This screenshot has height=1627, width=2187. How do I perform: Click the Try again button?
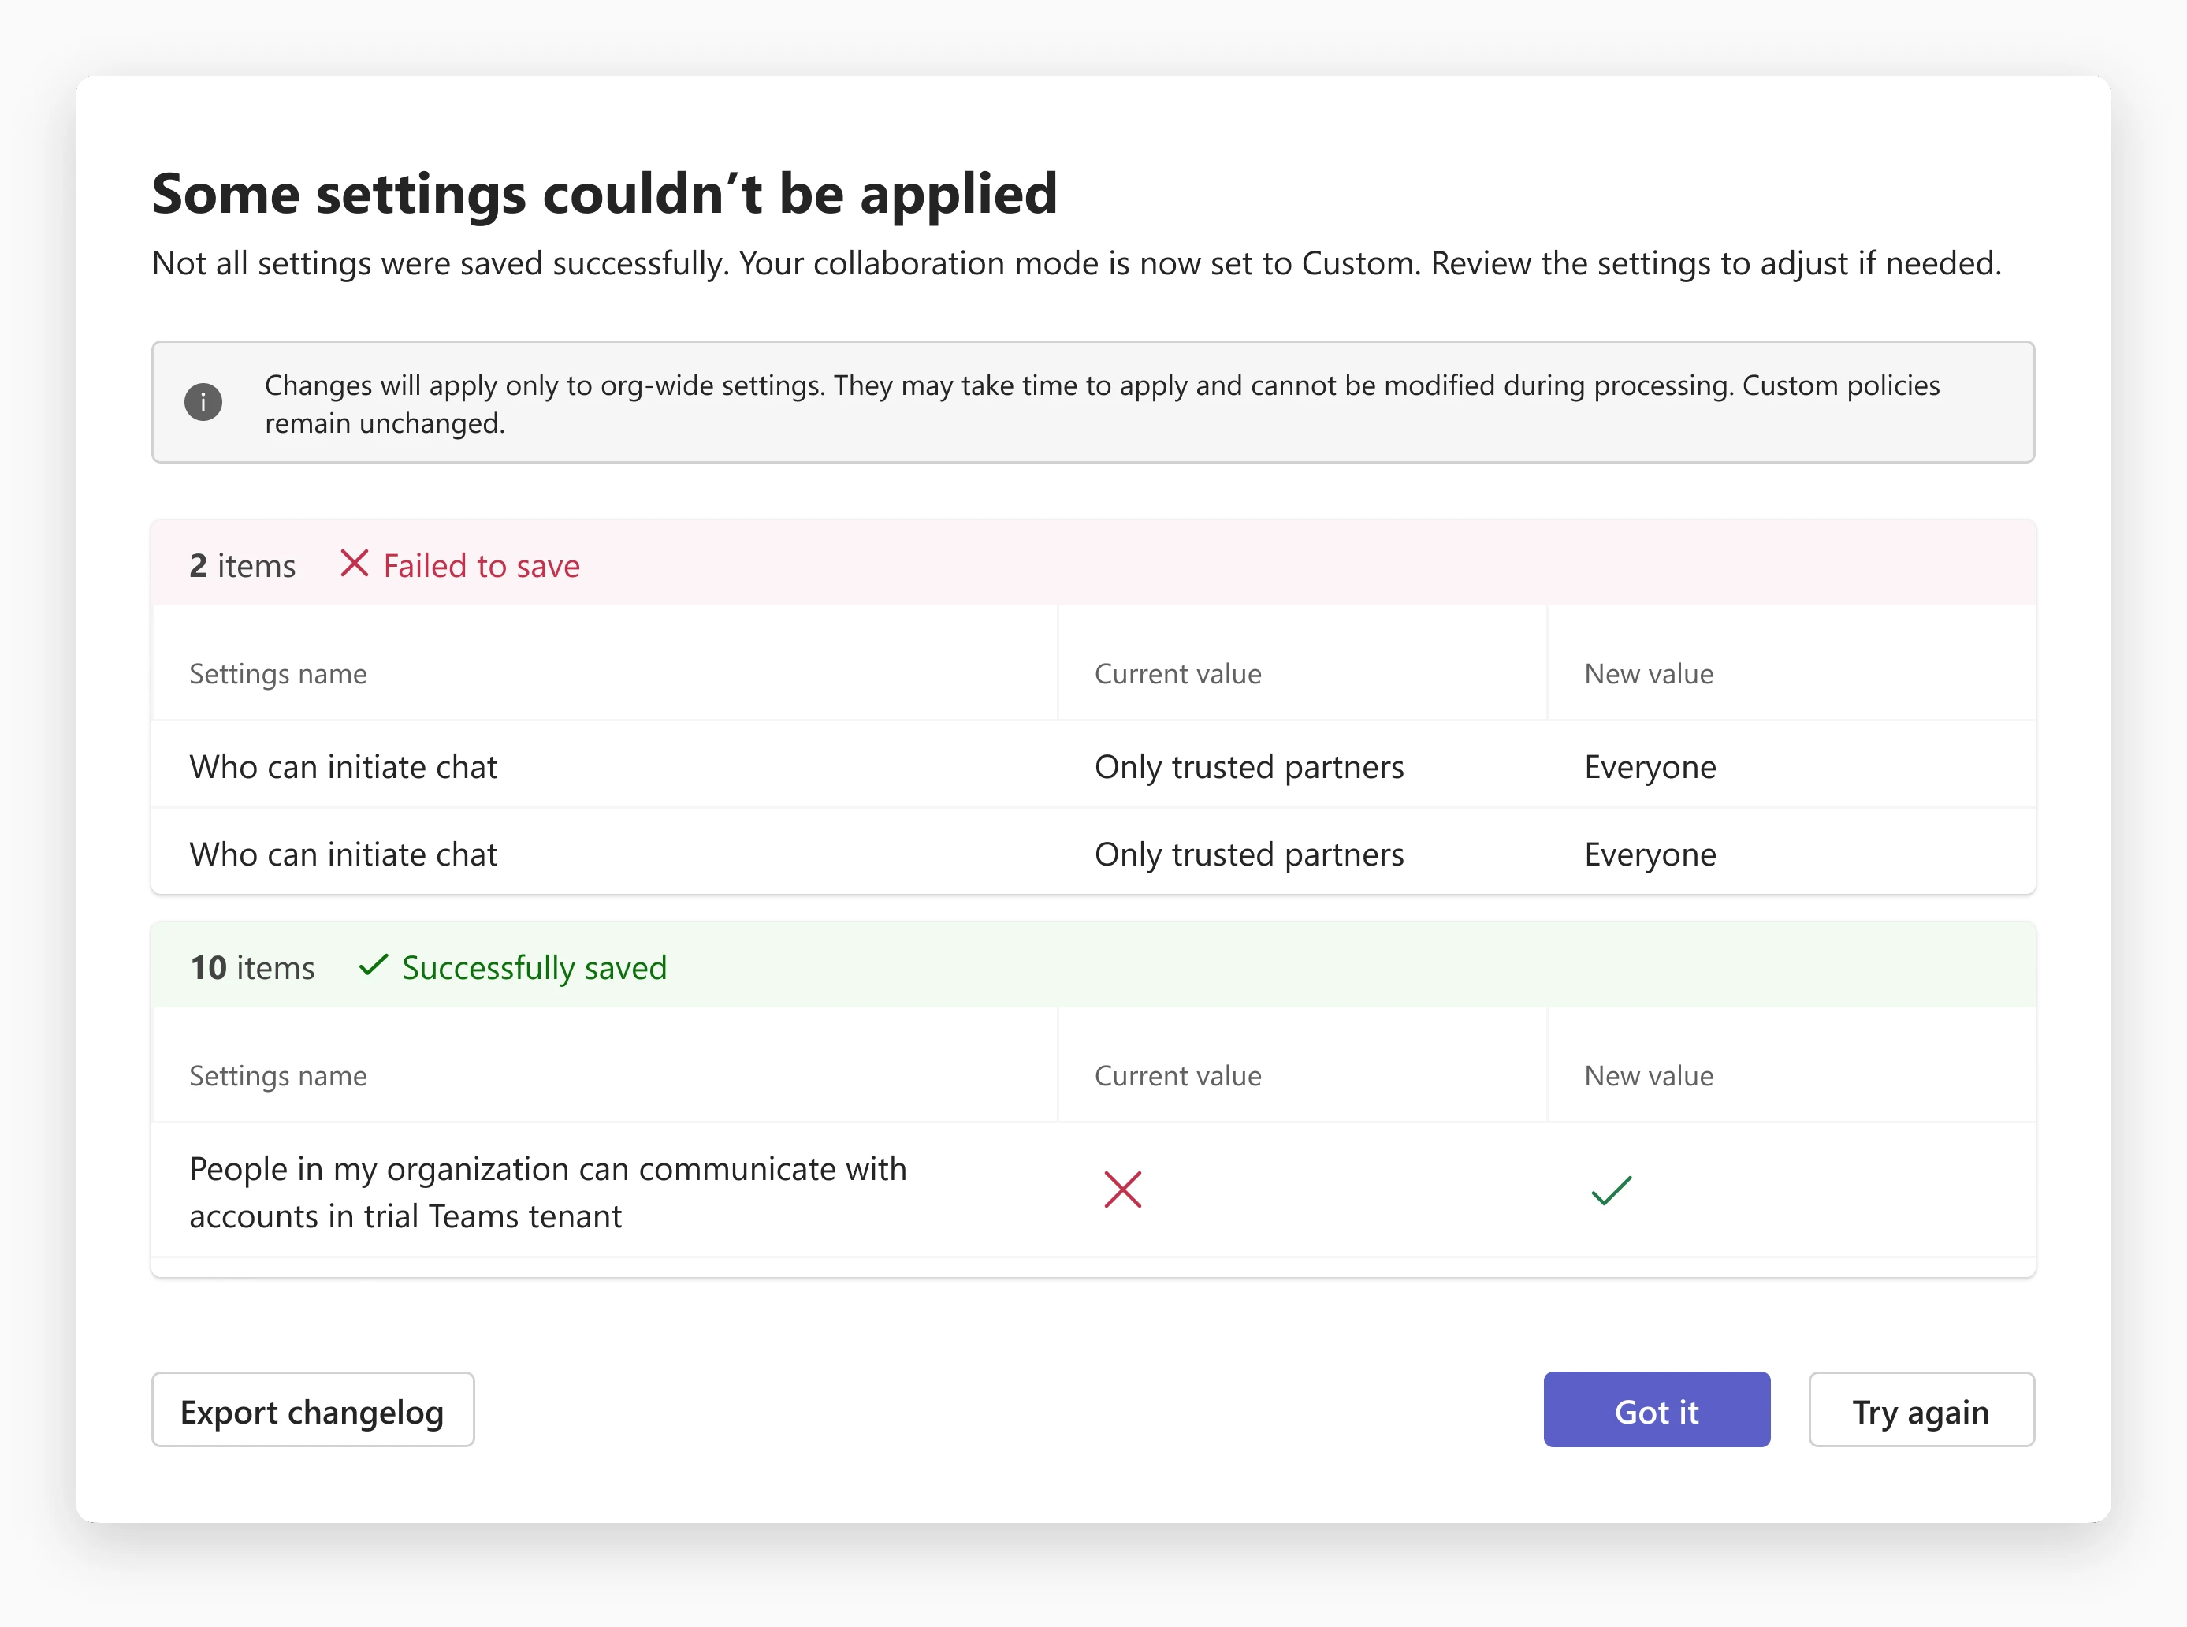1921,1409
